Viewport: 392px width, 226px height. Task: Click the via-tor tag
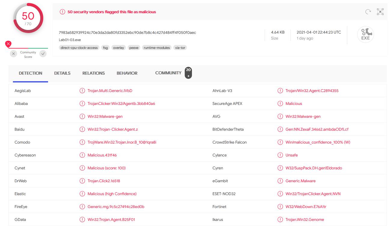(x=180, y=48)
